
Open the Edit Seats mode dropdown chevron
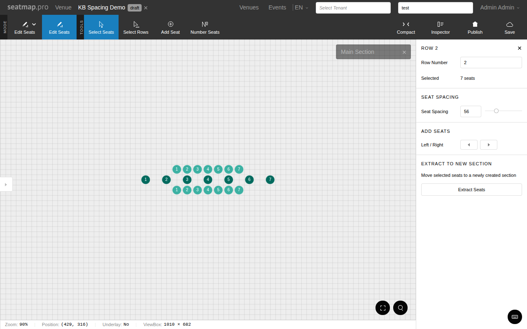(x=34, y=24)
